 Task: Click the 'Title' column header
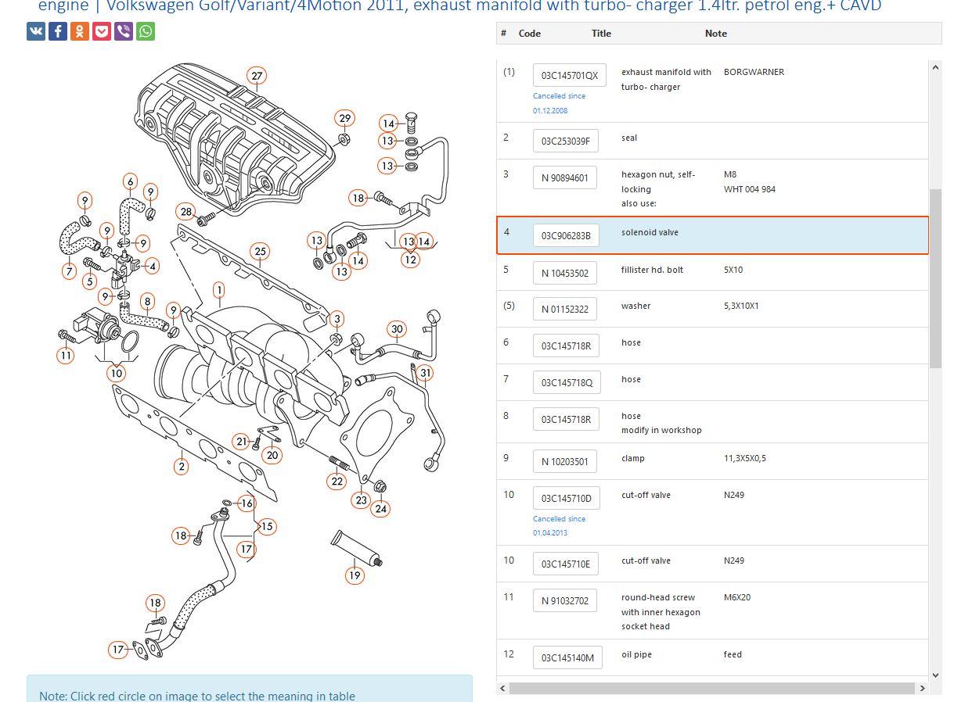pos(601,34)
